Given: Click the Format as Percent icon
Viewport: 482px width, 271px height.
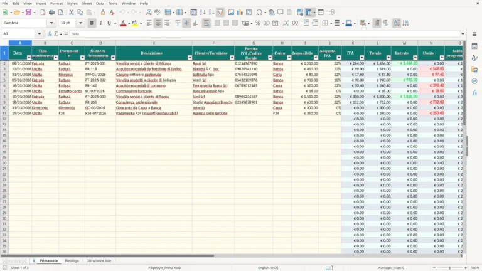Looking at the screenshot, I should pyautogui.click(x=257, y=23).
